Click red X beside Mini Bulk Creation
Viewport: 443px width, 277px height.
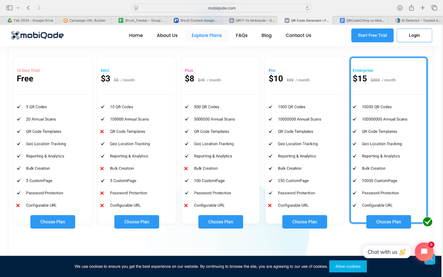102,168
